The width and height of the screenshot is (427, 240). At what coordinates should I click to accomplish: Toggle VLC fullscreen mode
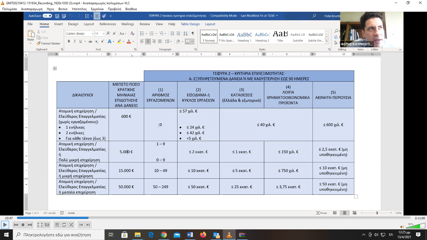tap(40, 225)
